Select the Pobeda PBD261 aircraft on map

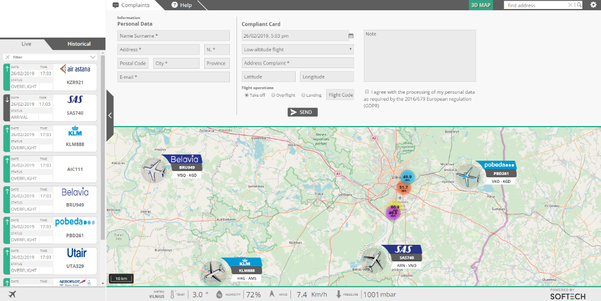coord(469,176)
